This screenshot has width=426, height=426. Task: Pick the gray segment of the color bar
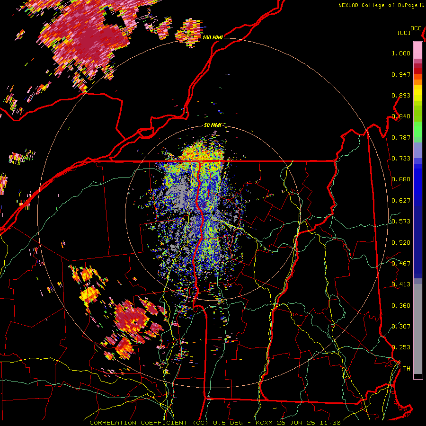(418, 329)
